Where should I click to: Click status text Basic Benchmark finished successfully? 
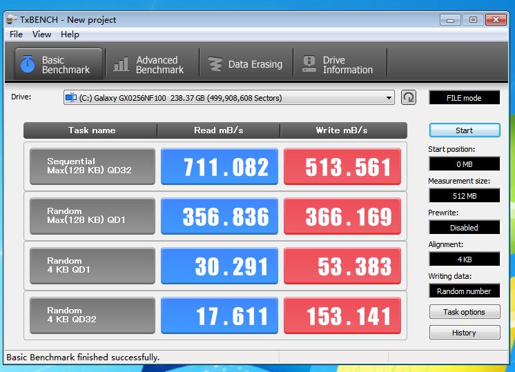tap(83, 358)
